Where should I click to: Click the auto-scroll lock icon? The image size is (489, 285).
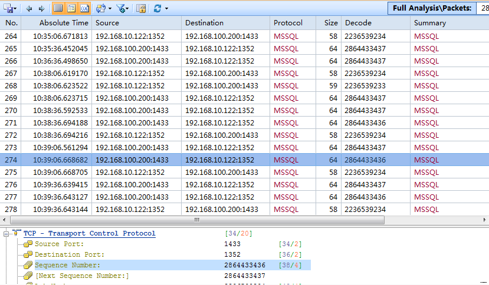click(x=141, y=8)
